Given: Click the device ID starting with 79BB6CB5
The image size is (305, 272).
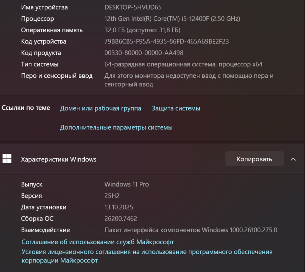Looking at the screenshot, I should tap(167, 42).
